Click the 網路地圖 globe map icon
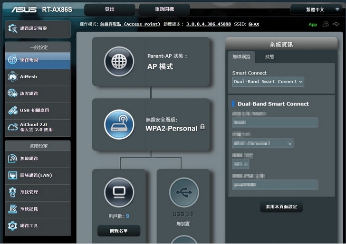The image size is (346, 244). point(12,59)
